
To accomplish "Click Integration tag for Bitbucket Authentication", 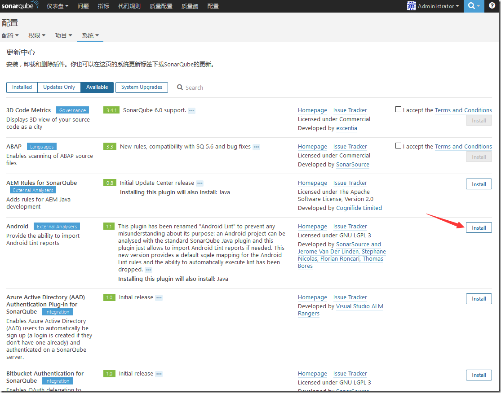I will pos(57,381).
